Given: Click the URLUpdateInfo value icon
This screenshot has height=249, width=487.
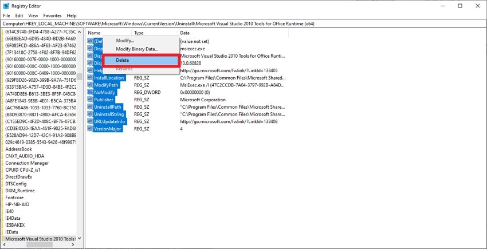Looking at the screenshot, I should pos(90,121).
